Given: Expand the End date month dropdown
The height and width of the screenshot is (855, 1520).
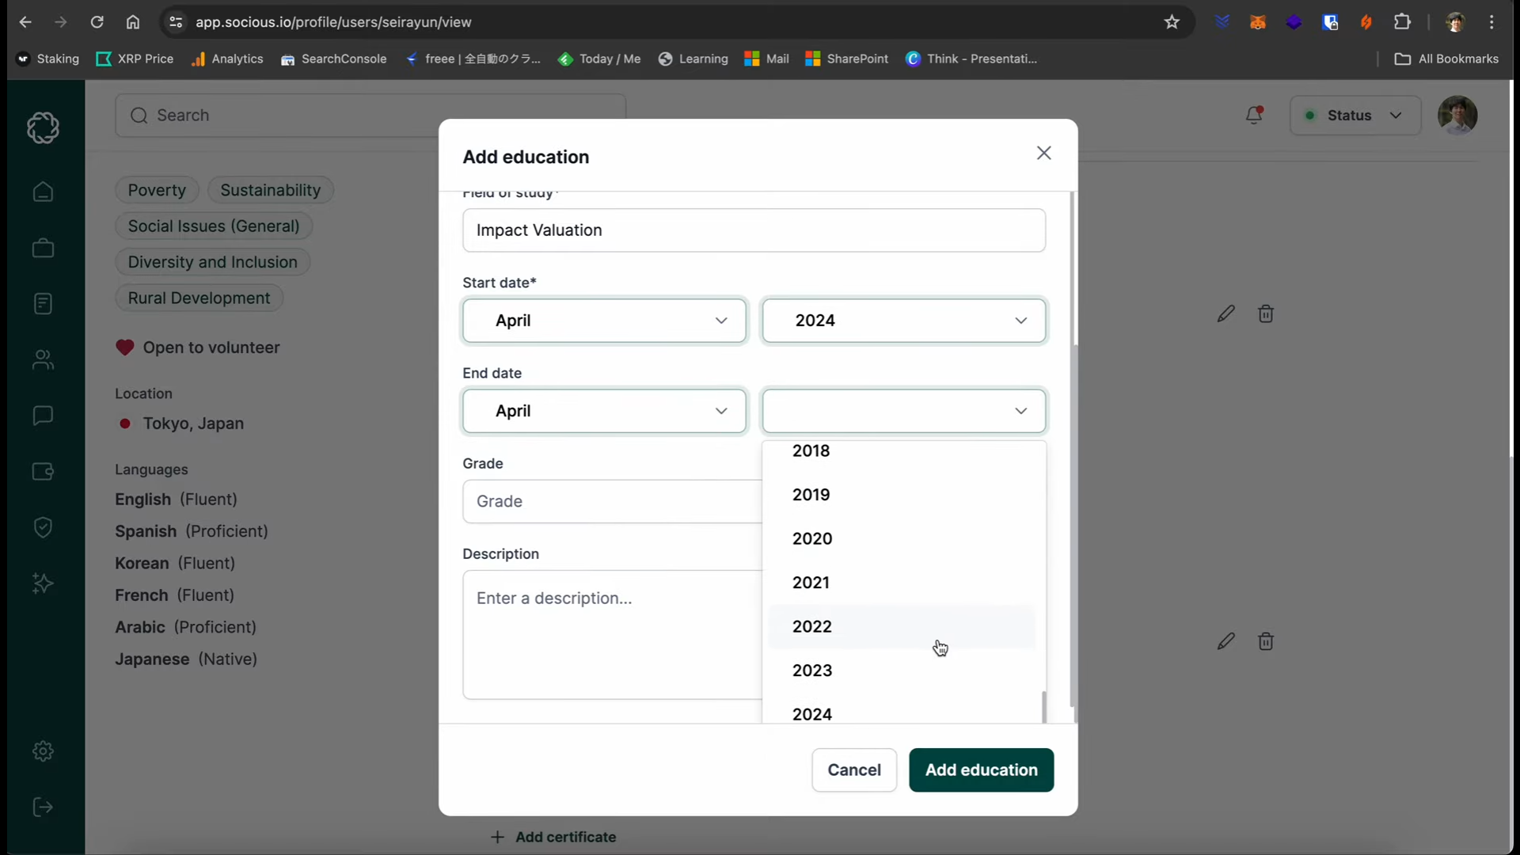Looking at the screenshot, I should click(604, 411).
